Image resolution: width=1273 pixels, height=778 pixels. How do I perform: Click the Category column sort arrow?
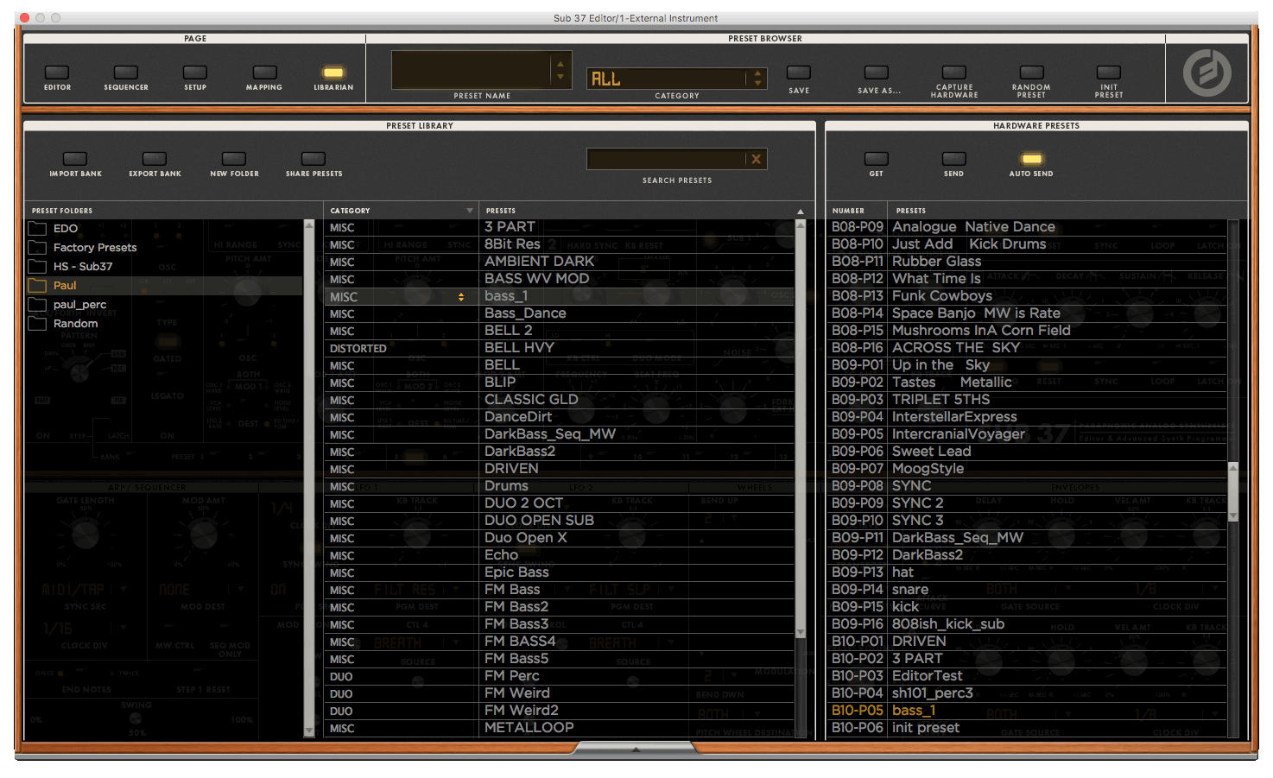(x=470, y=211)
